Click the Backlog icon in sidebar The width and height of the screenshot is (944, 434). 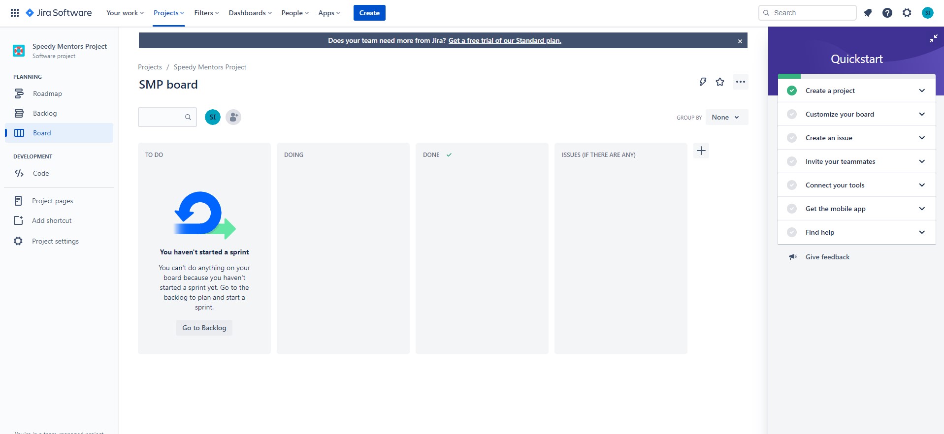[19, 113]
